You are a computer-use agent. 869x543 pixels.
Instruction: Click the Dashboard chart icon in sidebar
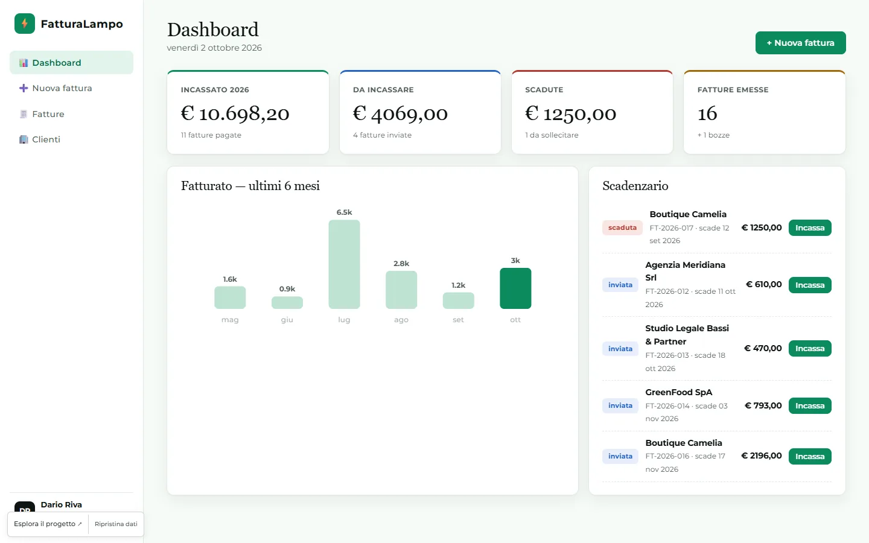(24, 63)
